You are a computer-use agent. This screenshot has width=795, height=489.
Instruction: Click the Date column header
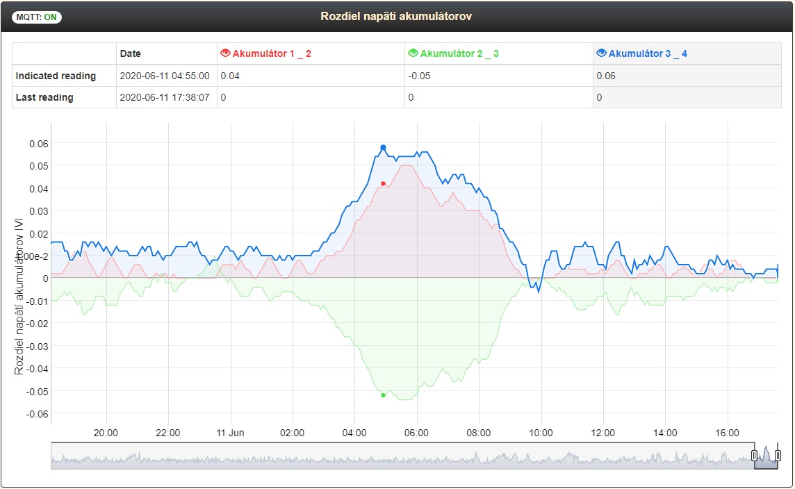(x=131, y=53)
